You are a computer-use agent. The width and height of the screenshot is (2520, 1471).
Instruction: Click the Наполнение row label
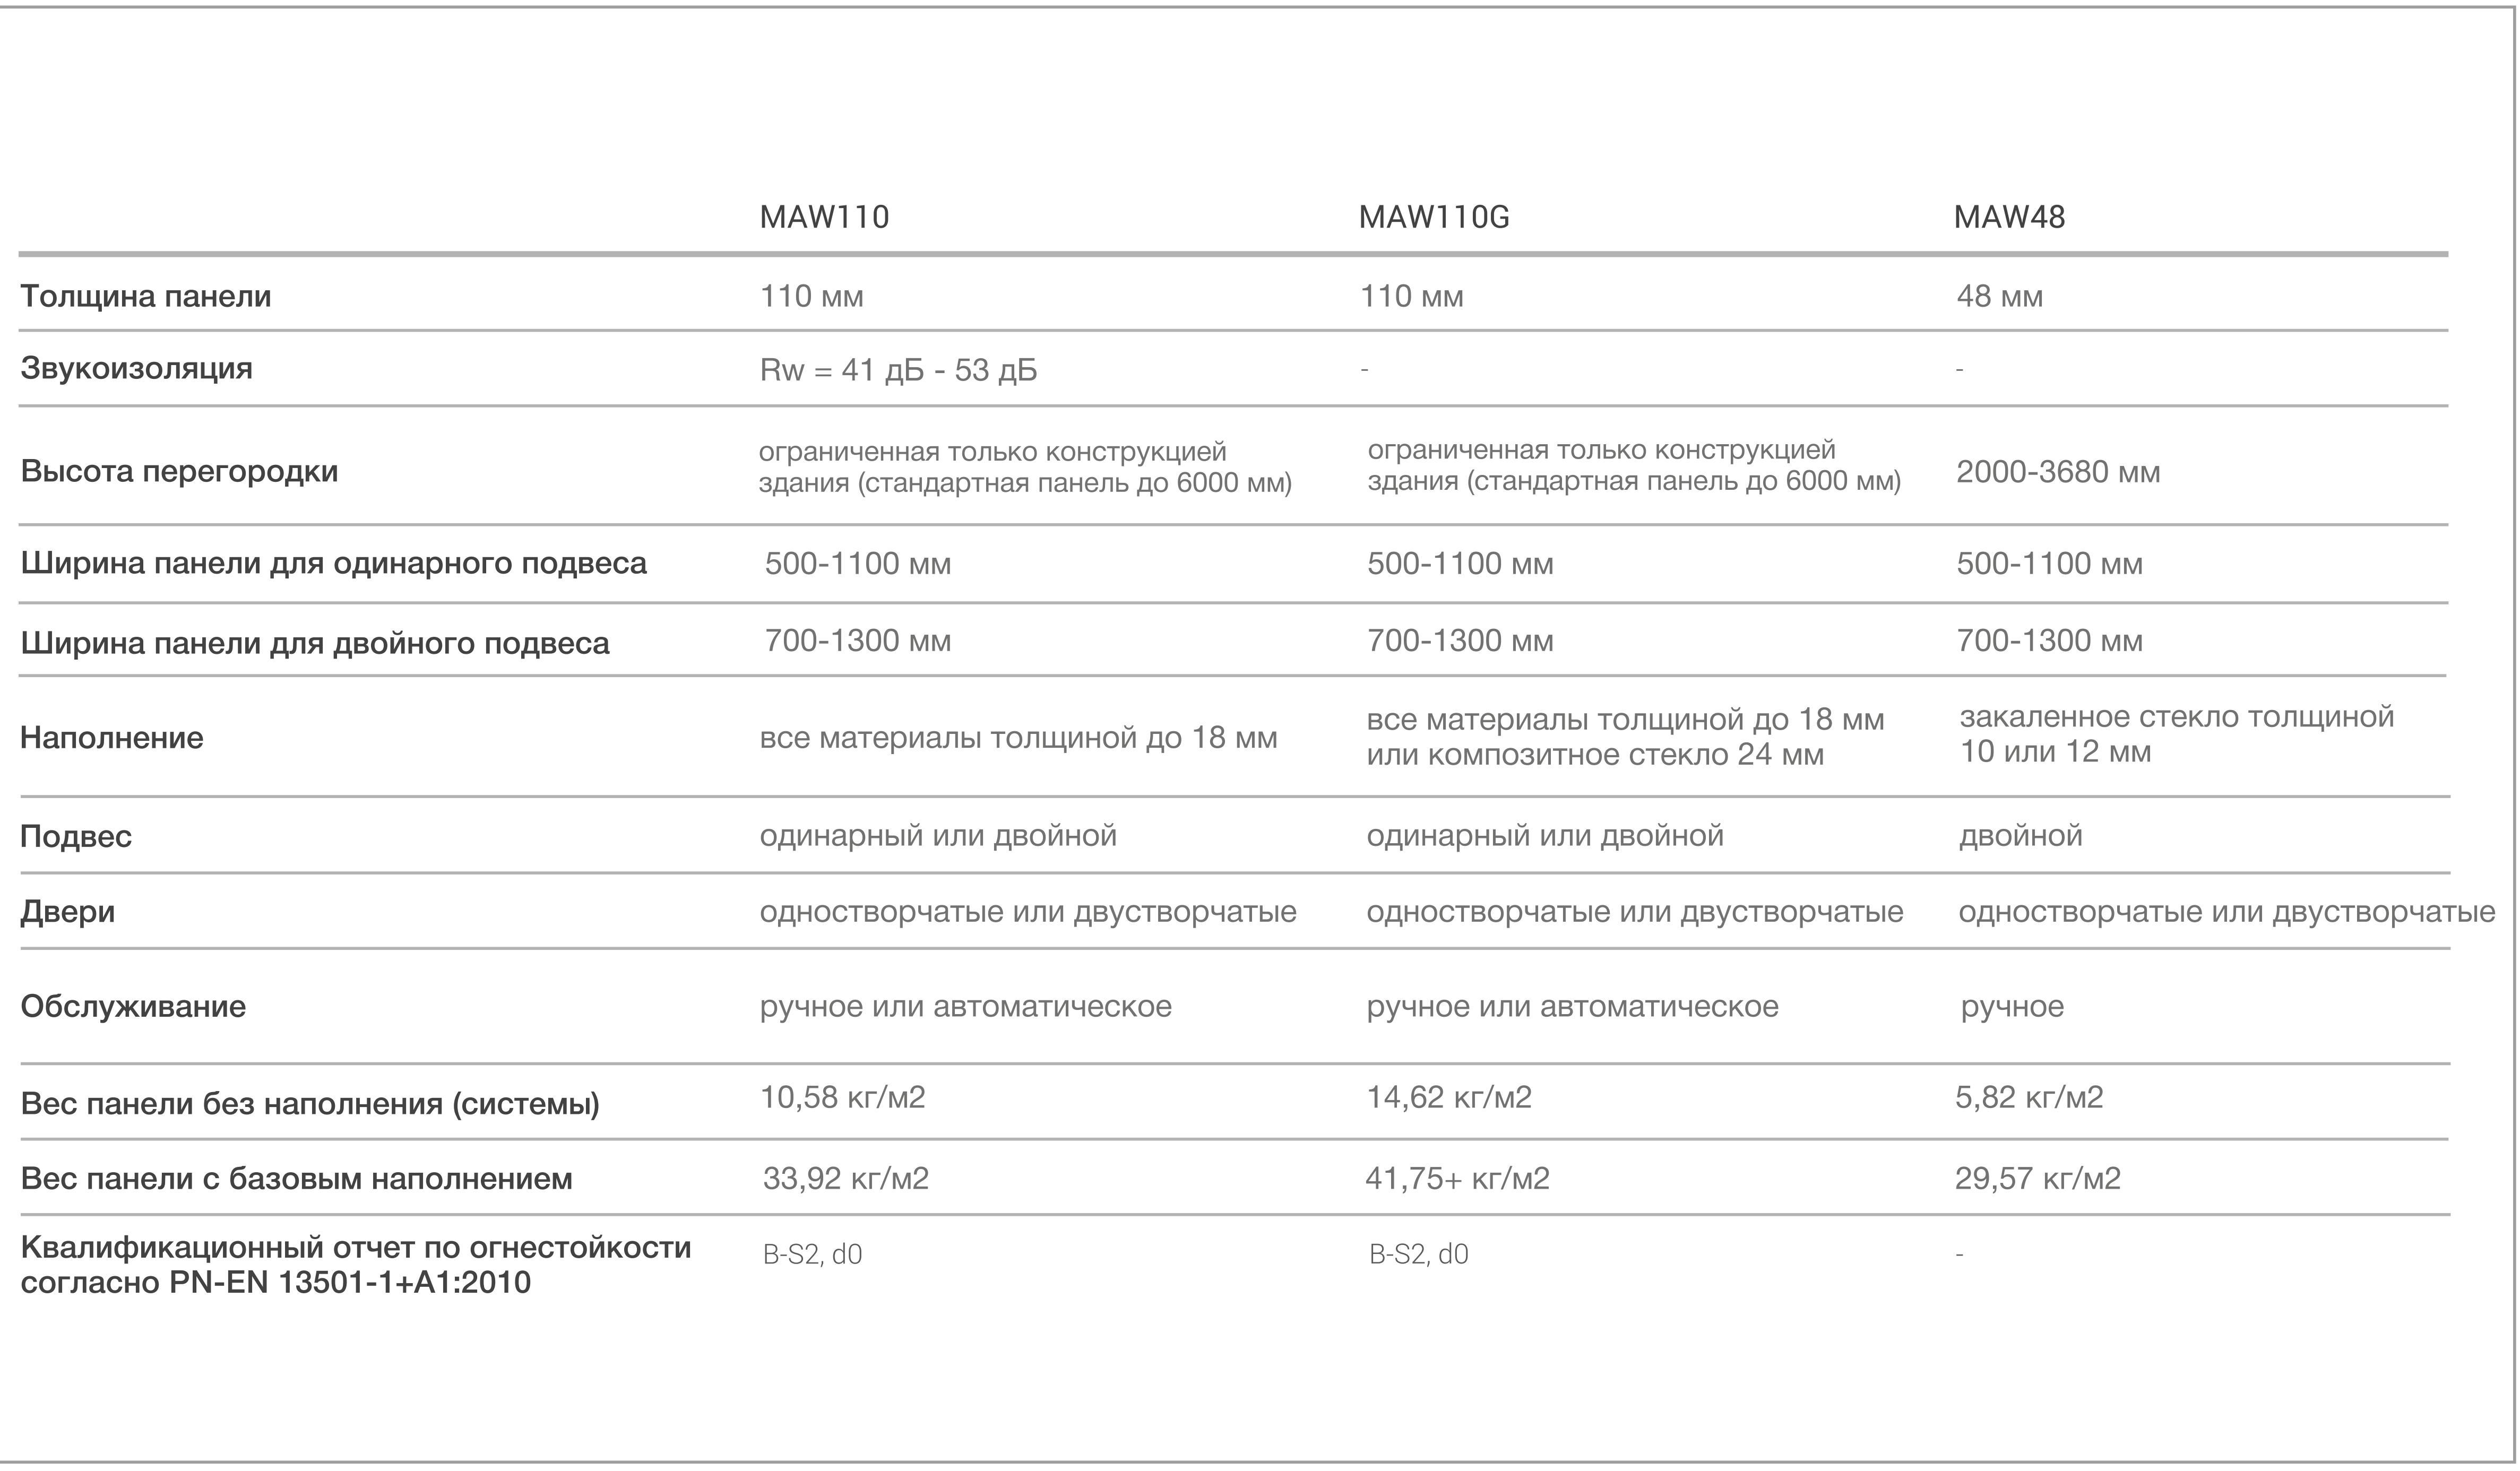pyautogui.click(x=112, y=738)
